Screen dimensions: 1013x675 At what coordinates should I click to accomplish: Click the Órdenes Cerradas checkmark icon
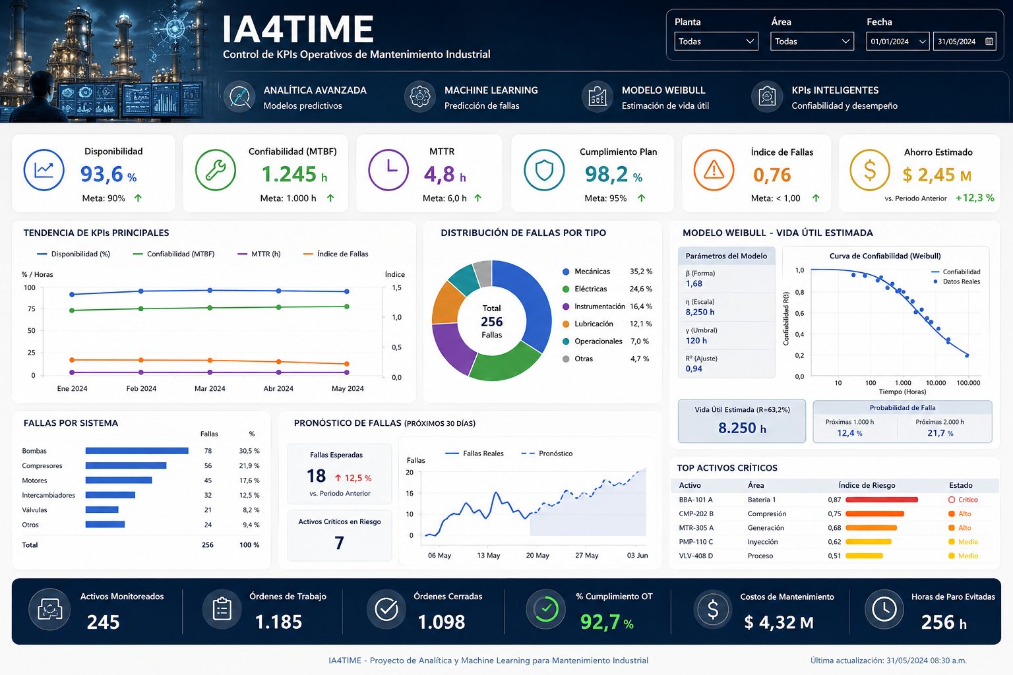[386, 609]
